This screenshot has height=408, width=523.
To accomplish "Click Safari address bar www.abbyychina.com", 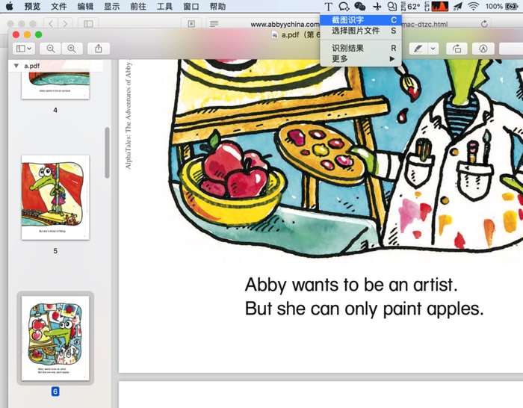I will click(285, 24).
